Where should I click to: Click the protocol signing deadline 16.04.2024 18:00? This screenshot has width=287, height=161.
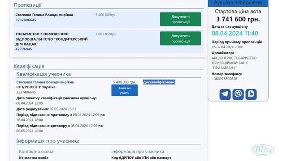30,120
